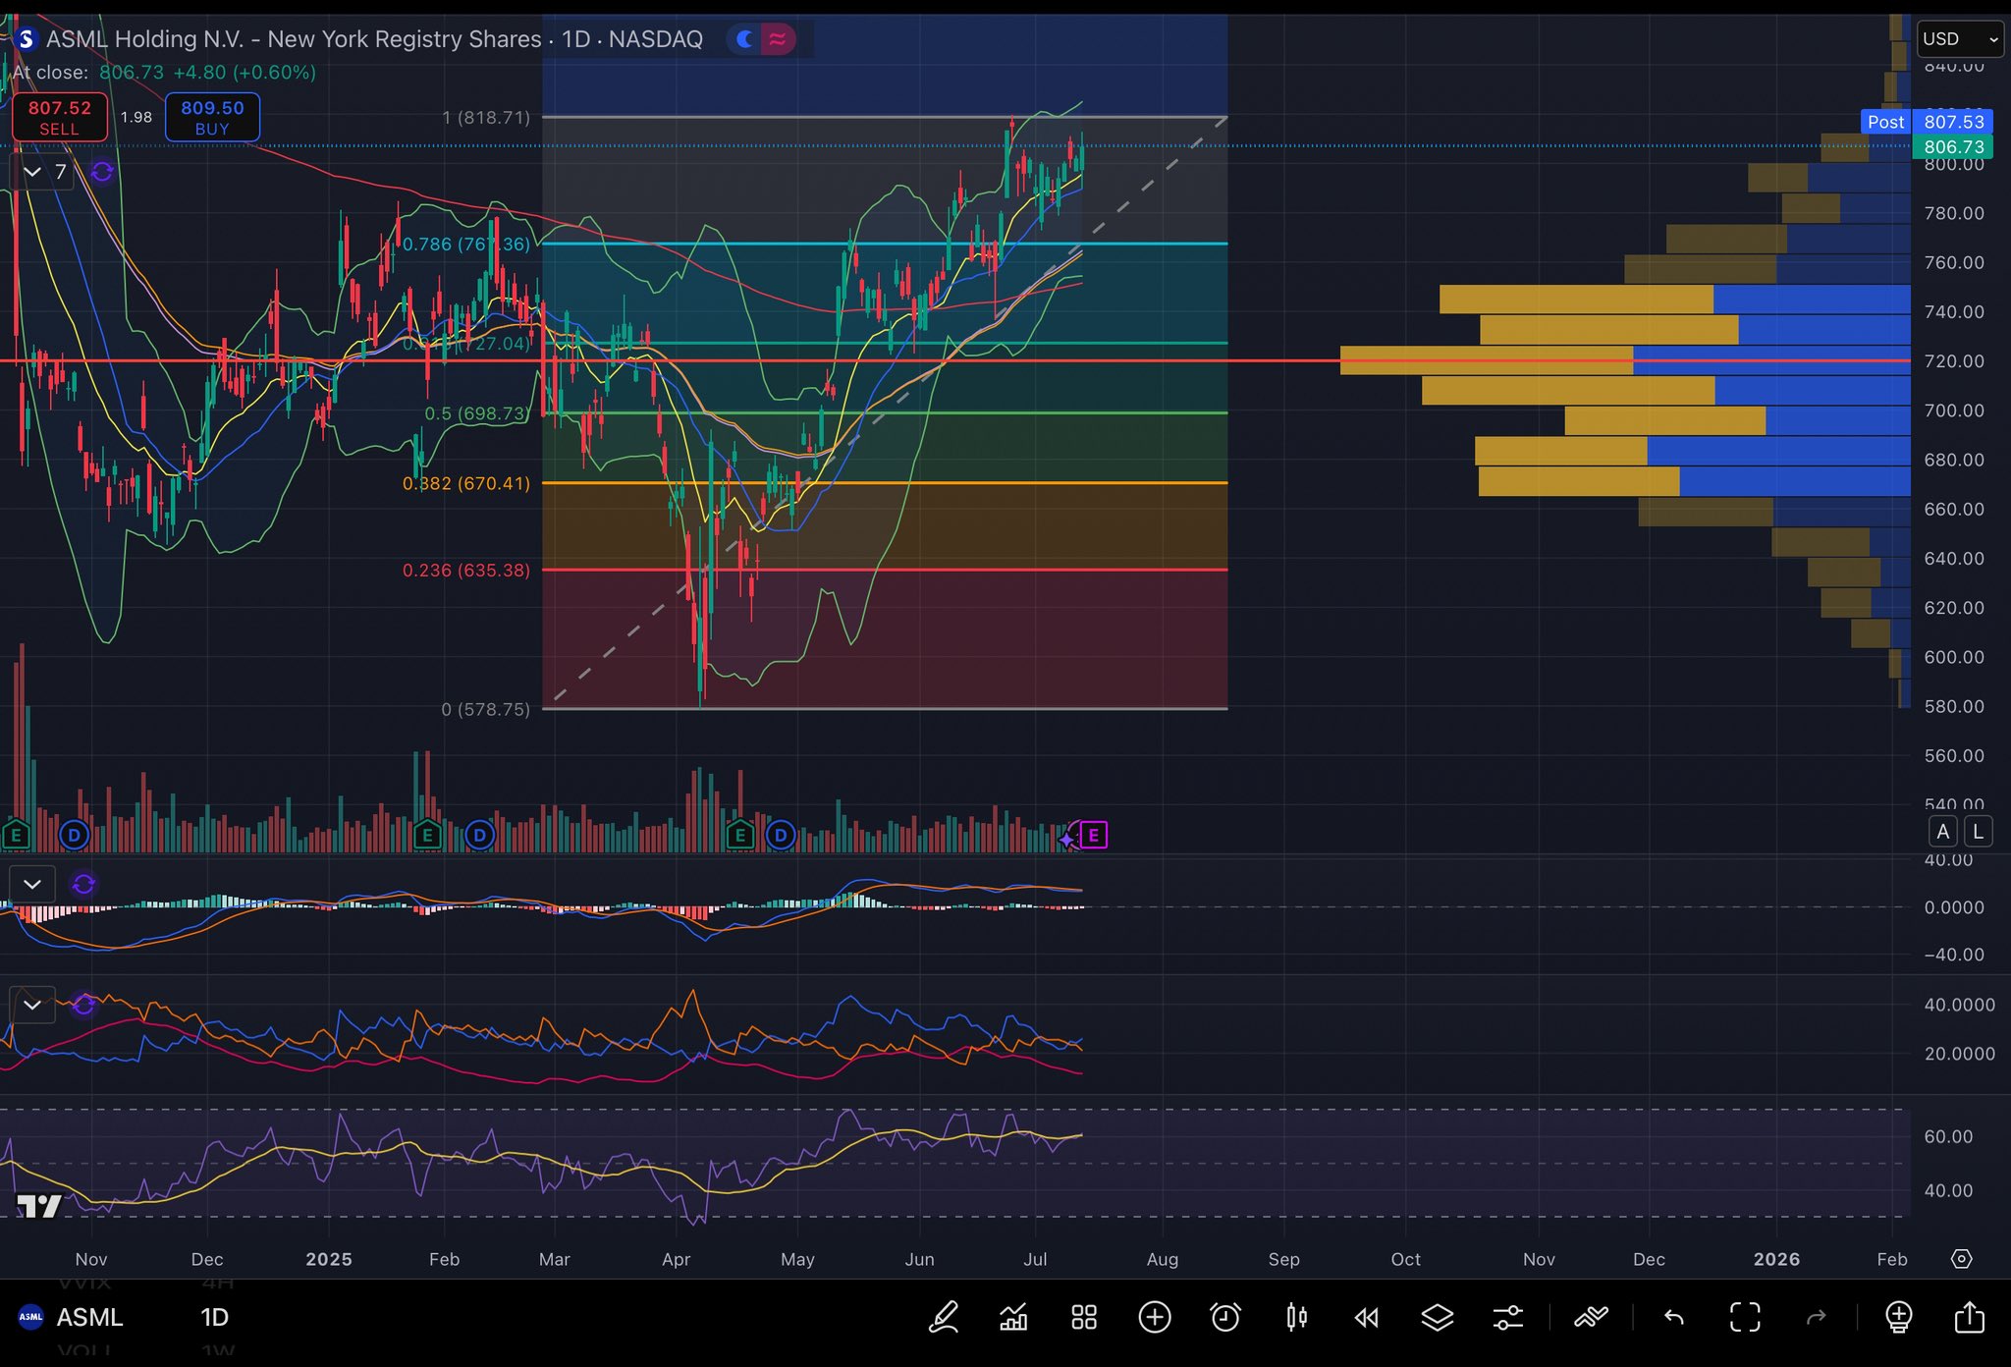Viewport: 2011px width, 1367px height.
Task: Collapse the MACD pane legend chevron
Action: tap(32, 884)
